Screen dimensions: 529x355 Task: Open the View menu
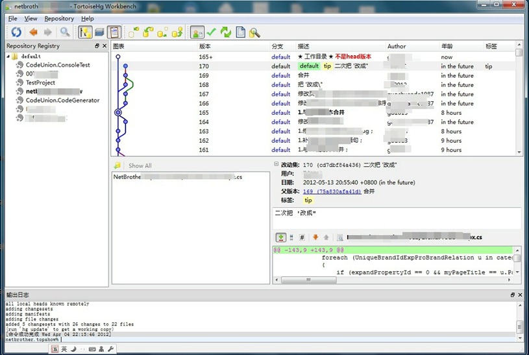point(31,19)
